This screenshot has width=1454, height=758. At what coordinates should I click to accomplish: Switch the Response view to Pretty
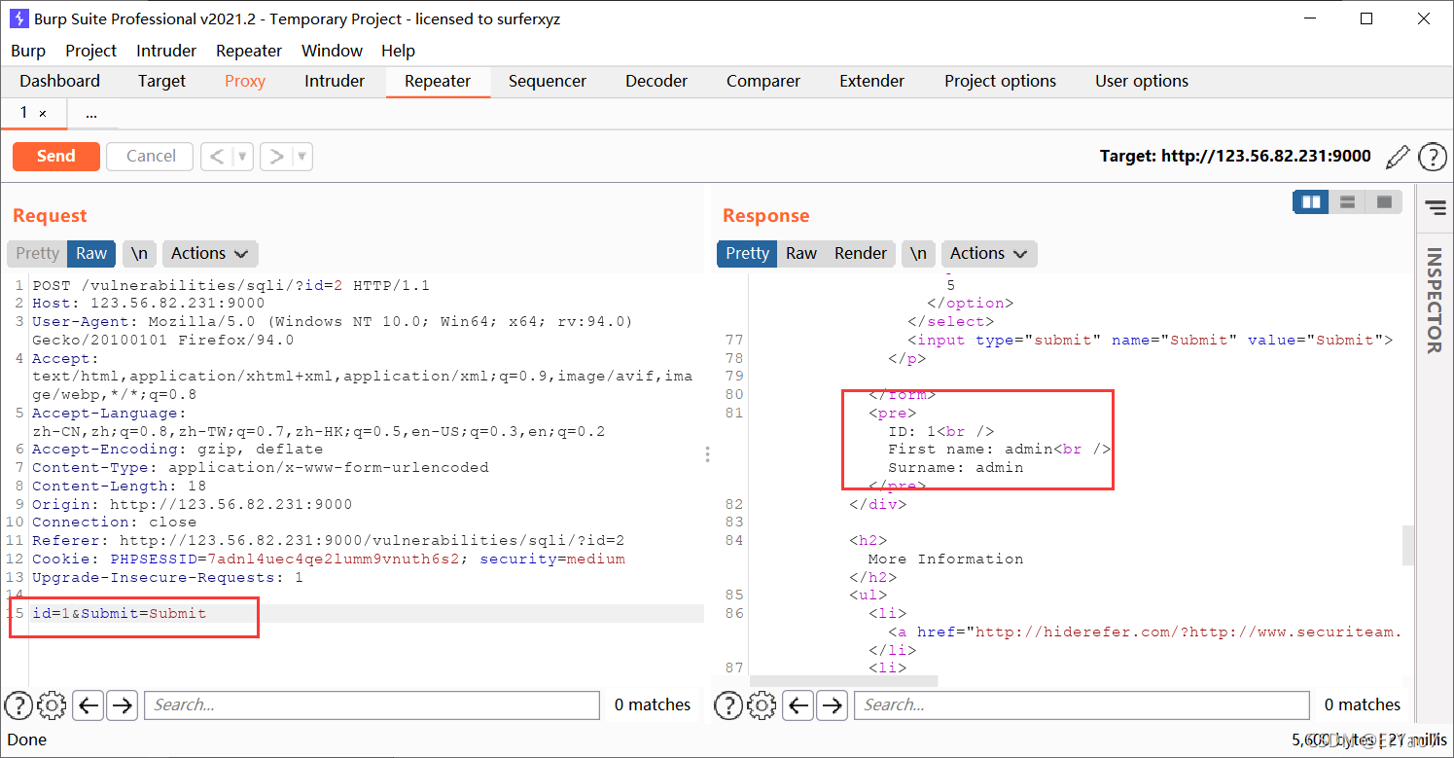point(747,253)
